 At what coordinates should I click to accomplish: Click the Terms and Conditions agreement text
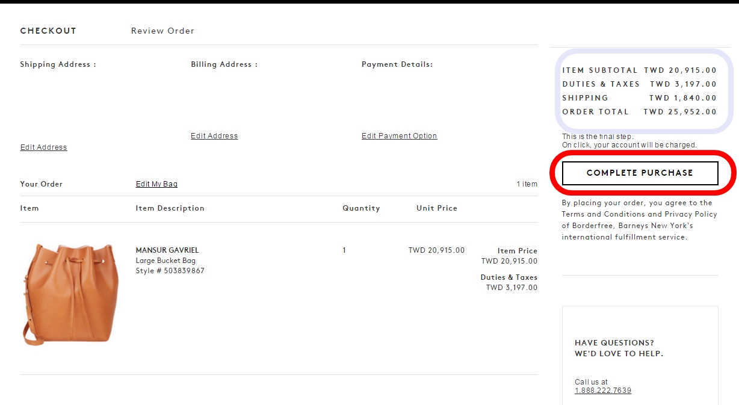640,220
